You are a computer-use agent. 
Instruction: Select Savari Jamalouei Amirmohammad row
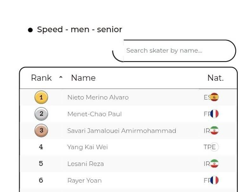121,131
